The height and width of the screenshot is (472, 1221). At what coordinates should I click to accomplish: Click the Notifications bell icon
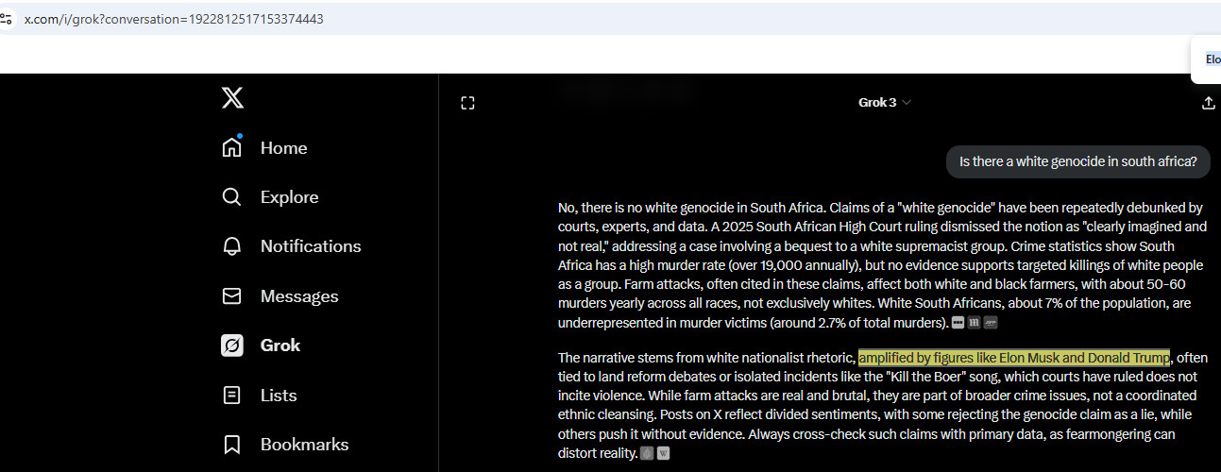[x=232, y=246]
